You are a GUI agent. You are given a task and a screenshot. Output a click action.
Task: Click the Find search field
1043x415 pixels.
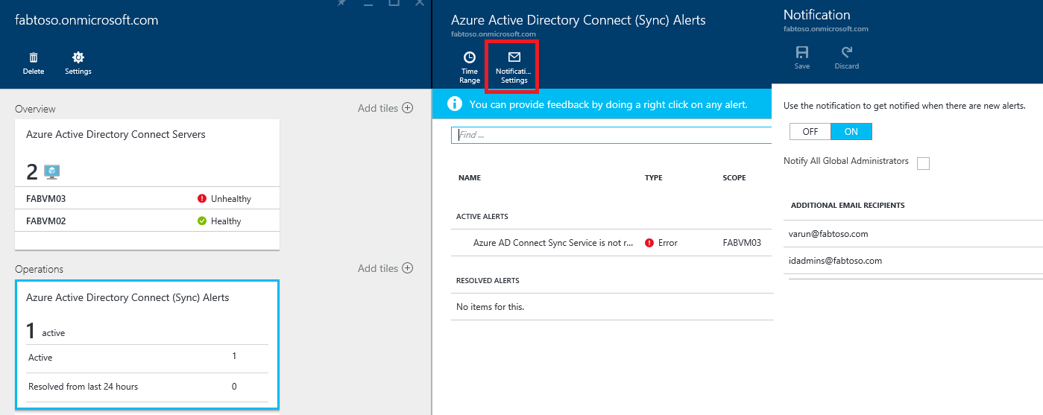[611, 135]
